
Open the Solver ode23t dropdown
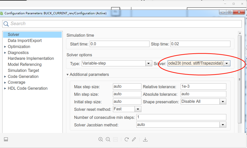pos(227,64)
